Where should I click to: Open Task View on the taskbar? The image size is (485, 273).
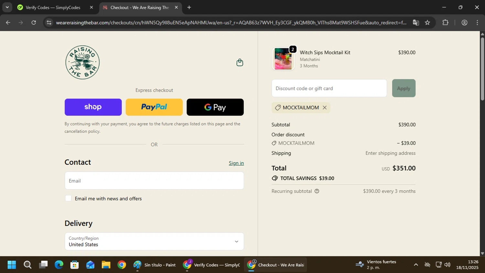pyautogui.click(x=43, y=265)
